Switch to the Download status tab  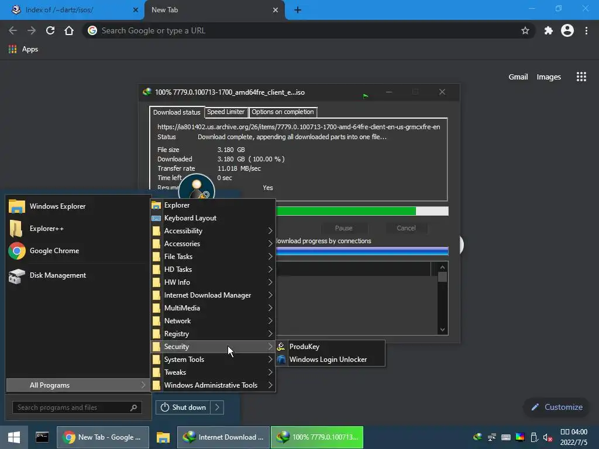177,112
